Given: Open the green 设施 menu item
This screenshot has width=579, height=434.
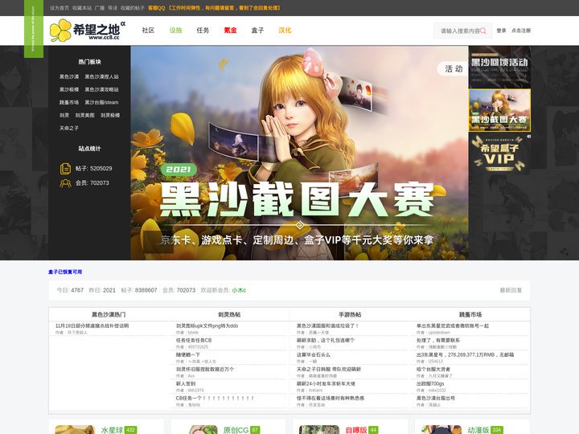Looking at the screenshot, I should [x=175, y=31].
